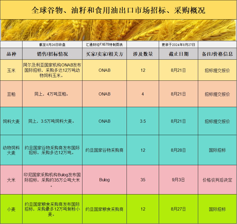Click the 9月3日 deadline cell

click(x=178, y=180)
